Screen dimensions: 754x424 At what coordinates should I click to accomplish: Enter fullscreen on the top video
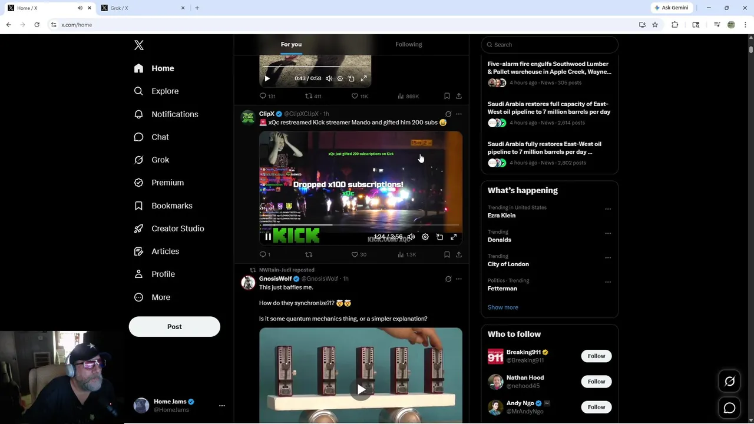tap(363, 78)
